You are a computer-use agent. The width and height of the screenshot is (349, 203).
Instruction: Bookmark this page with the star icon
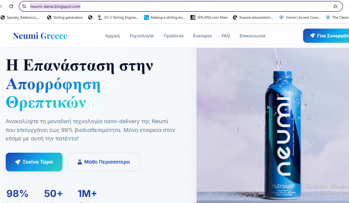coord(335,6)
